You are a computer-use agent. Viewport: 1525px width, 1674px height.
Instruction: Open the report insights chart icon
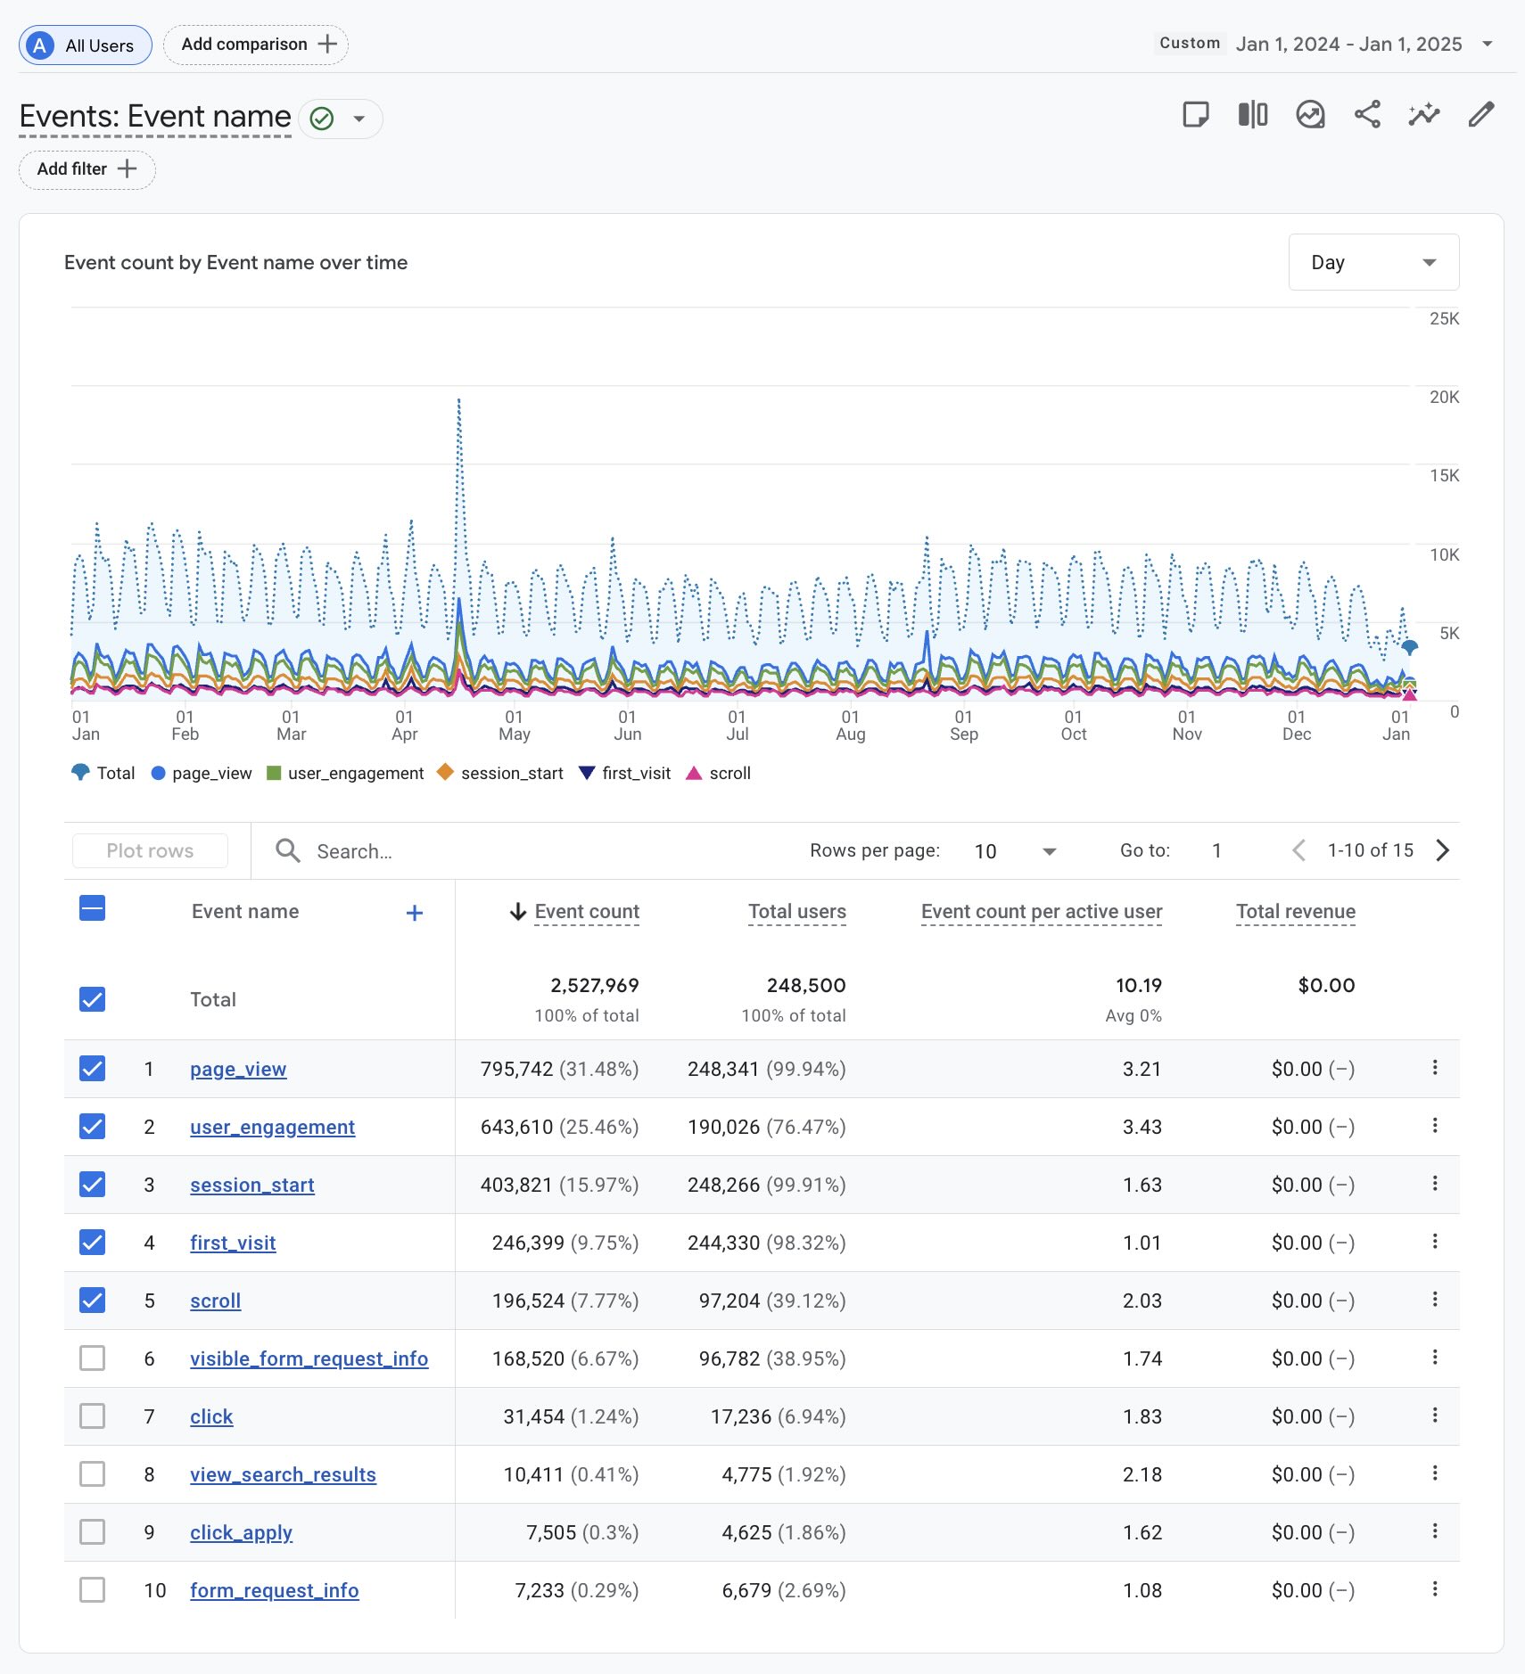[x=1310, y=115]
